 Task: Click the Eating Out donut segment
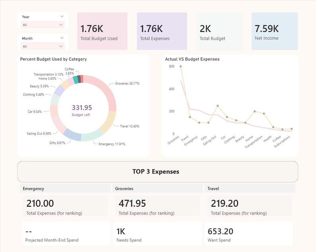coord(59,125)
